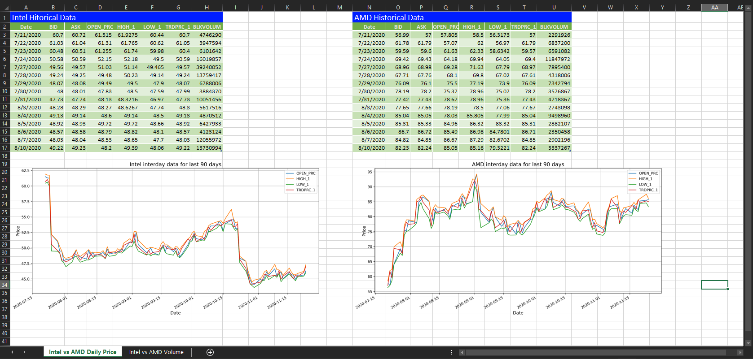Select Intel low cell 49.465
This screenshot has width=753, height=359.
(x=152, y=67)
